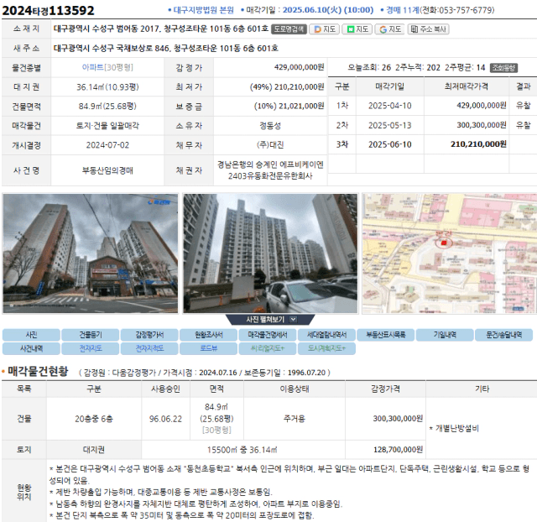The image size is (537, 522).
Task: Select the 문건/송달내역 tab
Action: [503, 335]
